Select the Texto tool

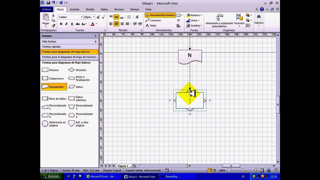click(151, 25)
